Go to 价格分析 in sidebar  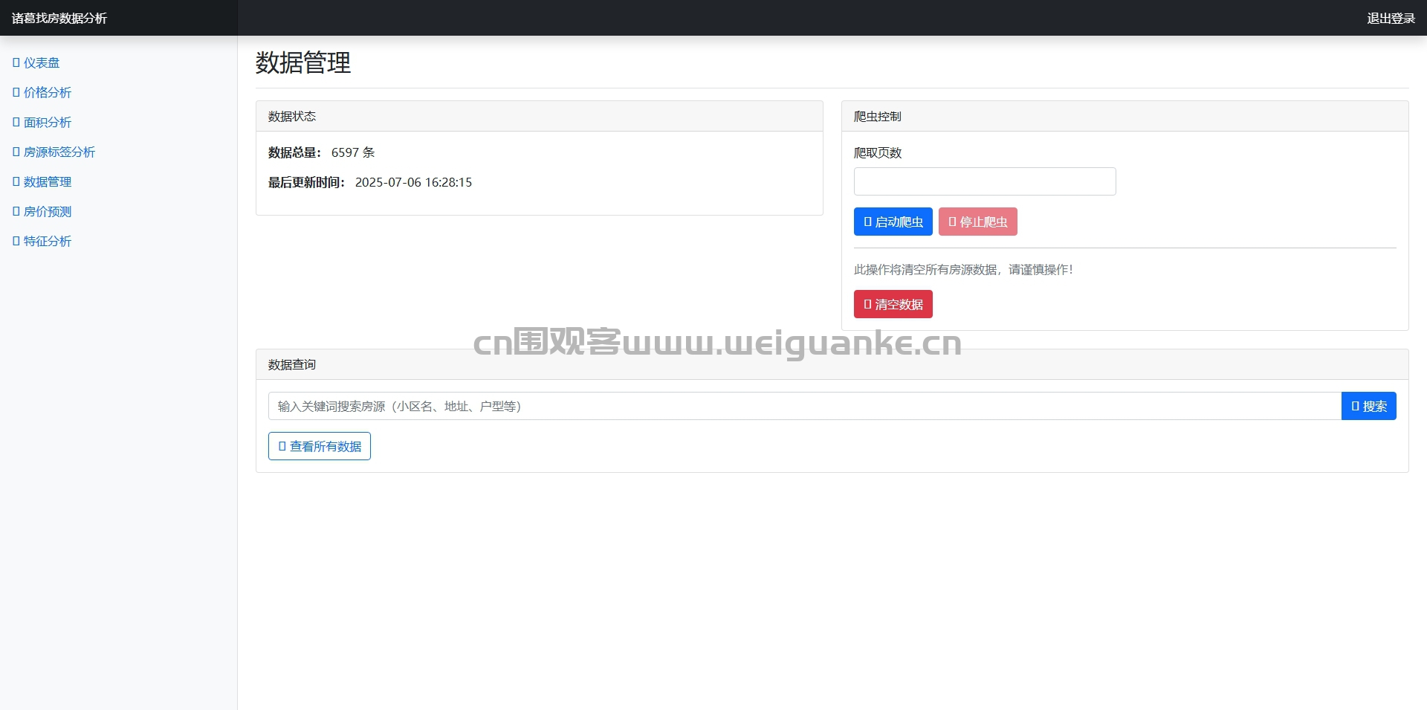[42, 92]
